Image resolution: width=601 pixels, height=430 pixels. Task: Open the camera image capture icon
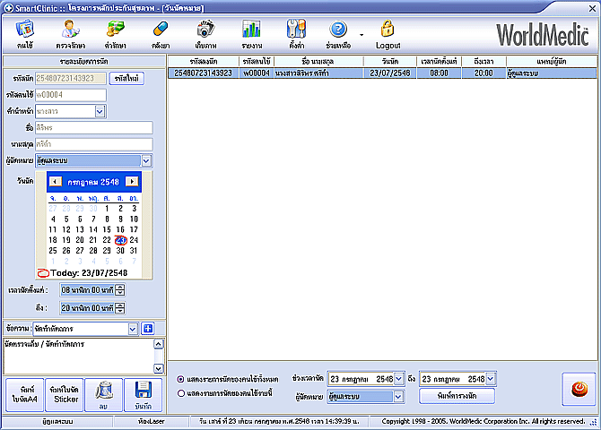click(205, 33)
